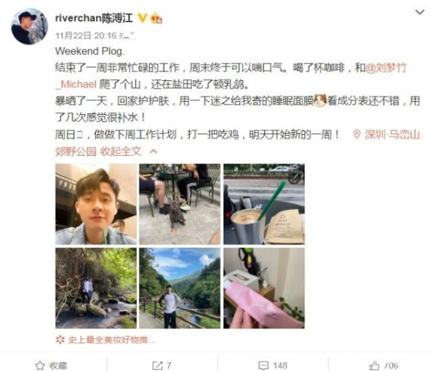Open the post options chevron menu

420,12
